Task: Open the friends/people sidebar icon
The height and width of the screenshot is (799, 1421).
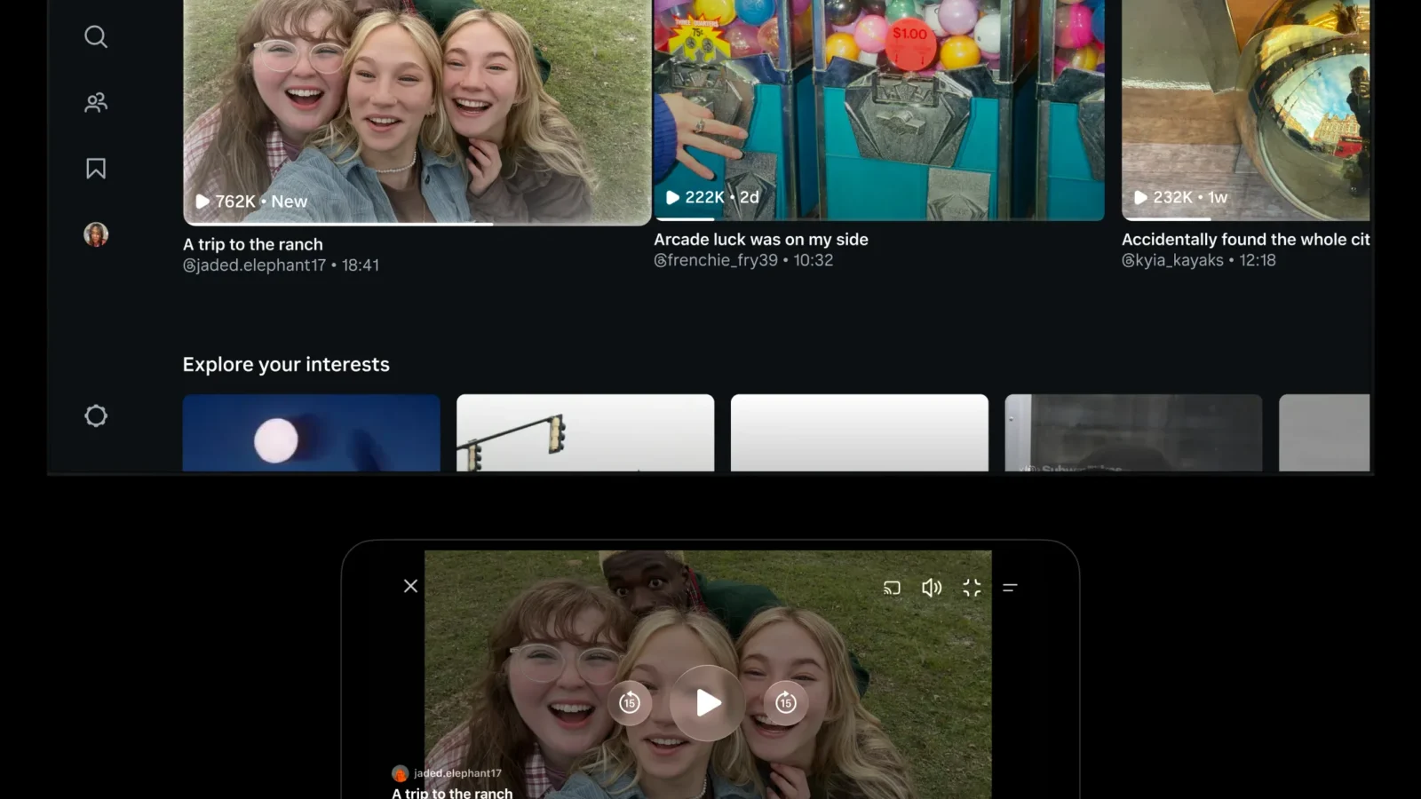Action: 96,102
